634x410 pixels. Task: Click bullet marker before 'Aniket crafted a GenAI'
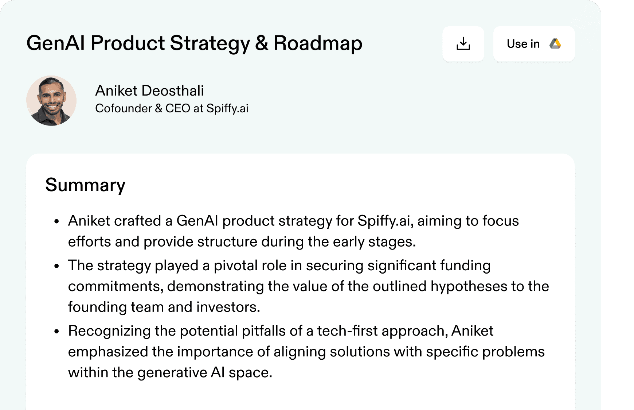[x=56, y=221]
